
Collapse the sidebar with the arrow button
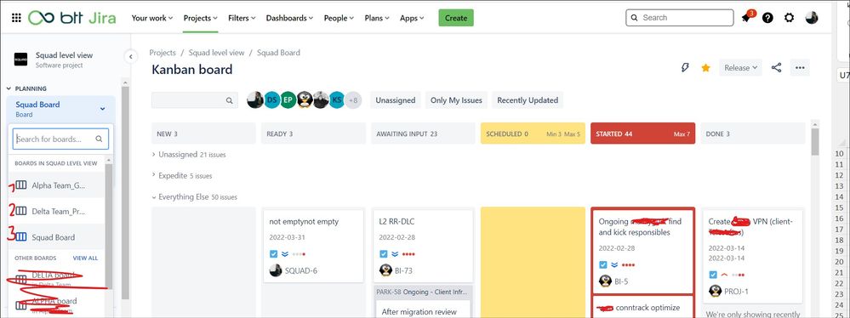coord(130,56)
